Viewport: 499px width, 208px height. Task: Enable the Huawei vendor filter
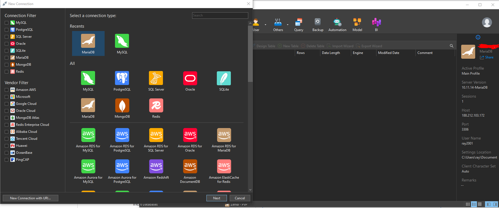coord(6,146)
